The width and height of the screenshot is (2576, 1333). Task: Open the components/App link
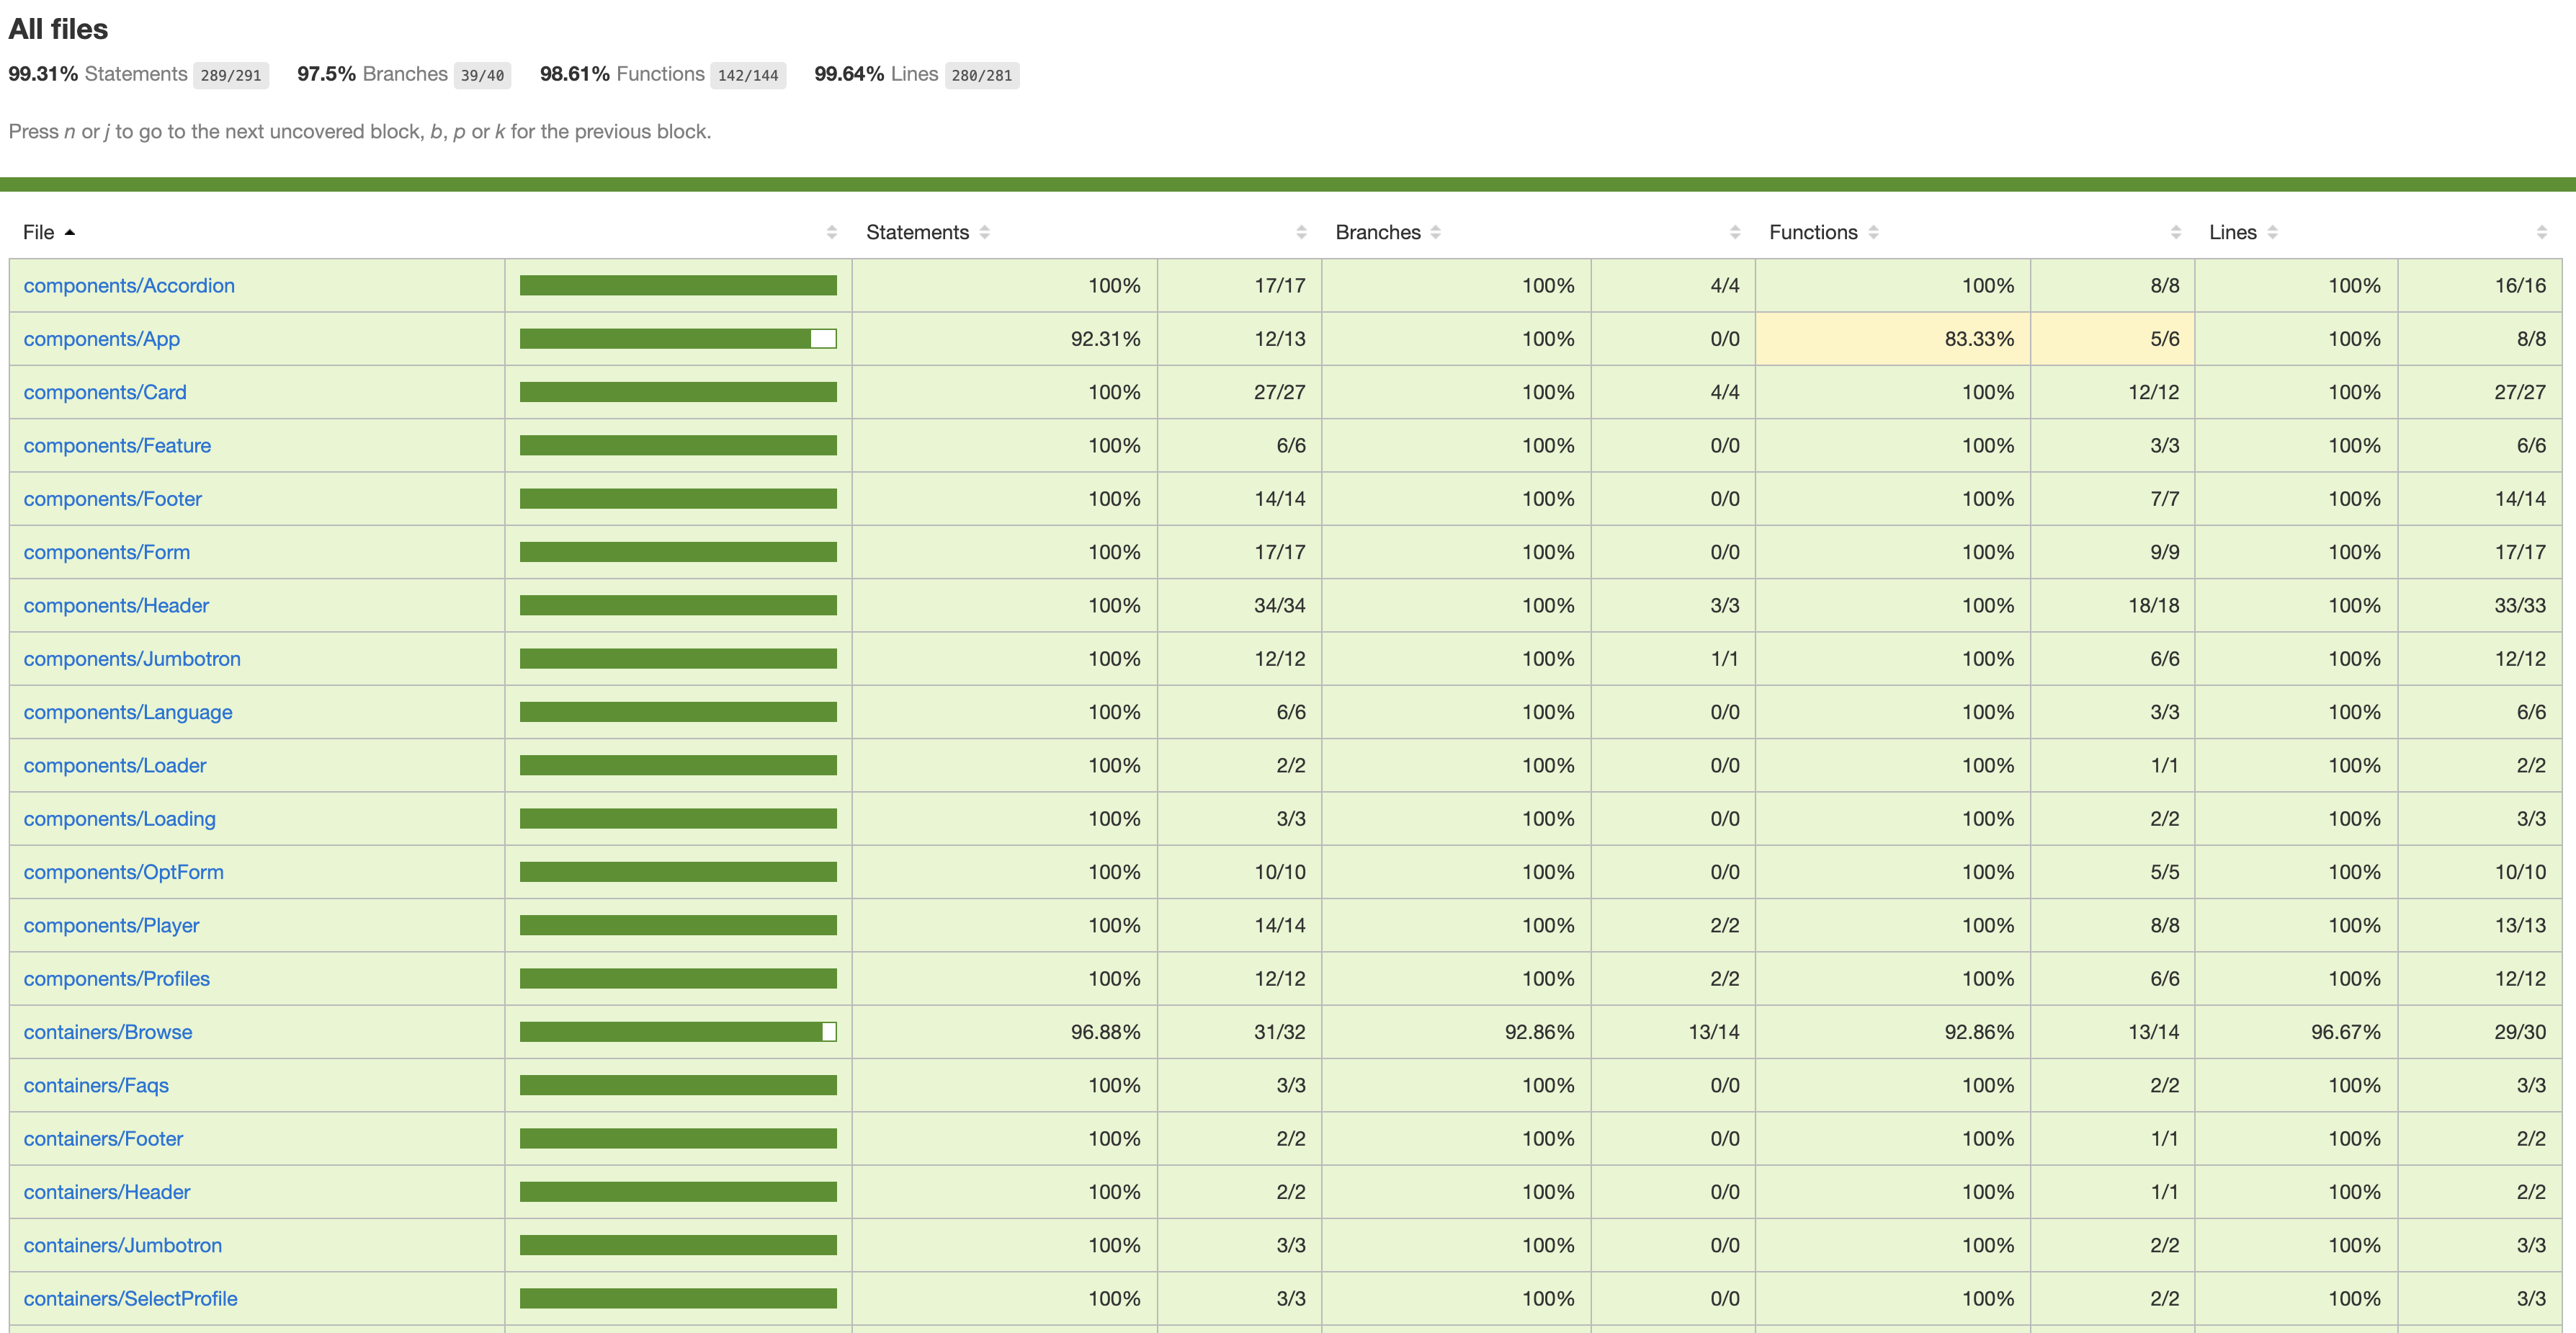tap(102, 339)
